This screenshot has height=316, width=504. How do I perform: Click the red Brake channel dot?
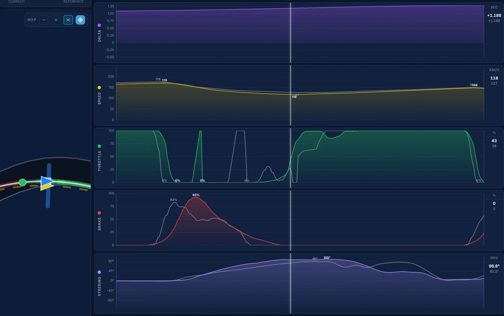[99, 213]
